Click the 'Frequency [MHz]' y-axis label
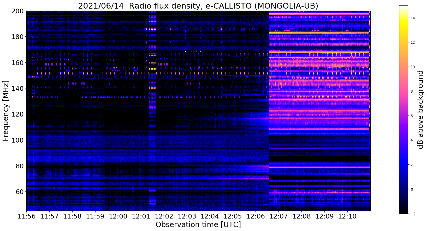This screenshot has width=427, height=231. 6,111
